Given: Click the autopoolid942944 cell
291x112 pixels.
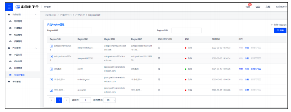Looking at the screenshot, I should [x=85, y=48].
